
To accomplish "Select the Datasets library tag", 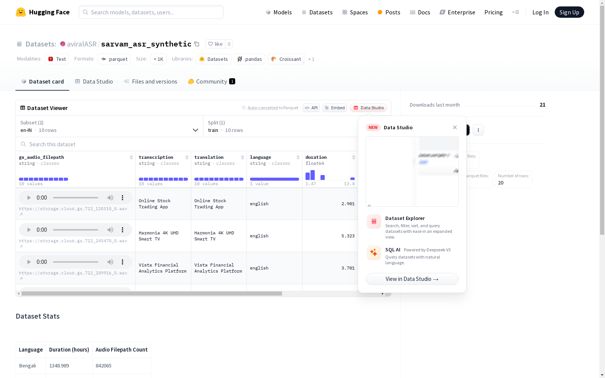I will coord(214,59).
